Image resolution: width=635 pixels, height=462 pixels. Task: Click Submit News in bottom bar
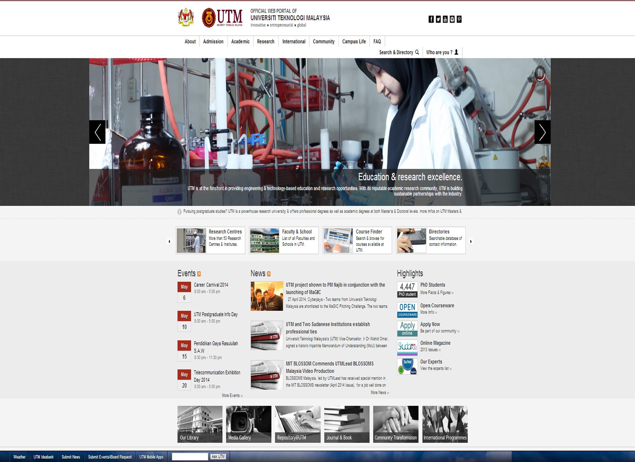tap(71, 457)
